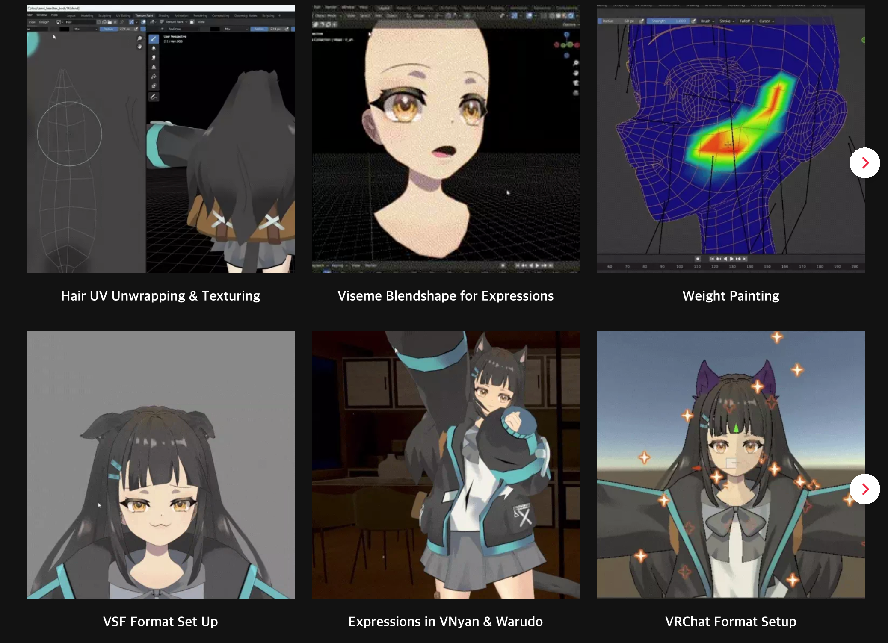Click the camera view icon in viseme viewport

point(576,83)
